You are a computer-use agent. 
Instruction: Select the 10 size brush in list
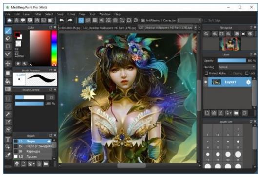[x=32, y=151]
